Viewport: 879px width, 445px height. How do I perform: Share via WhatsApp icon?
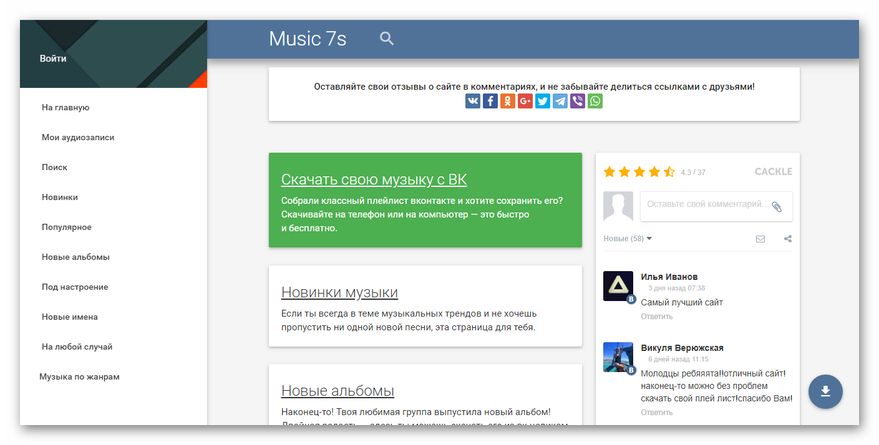tap(595, 101)
